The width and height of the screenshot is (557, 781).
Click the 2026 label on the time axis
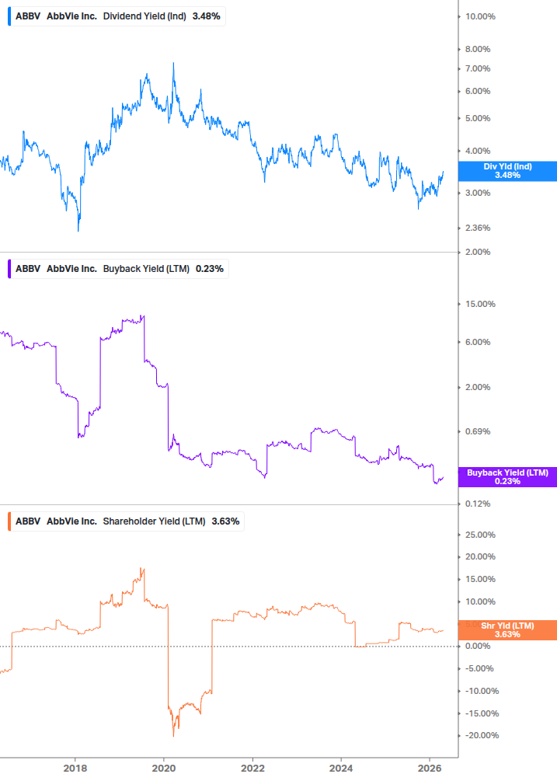430,769
